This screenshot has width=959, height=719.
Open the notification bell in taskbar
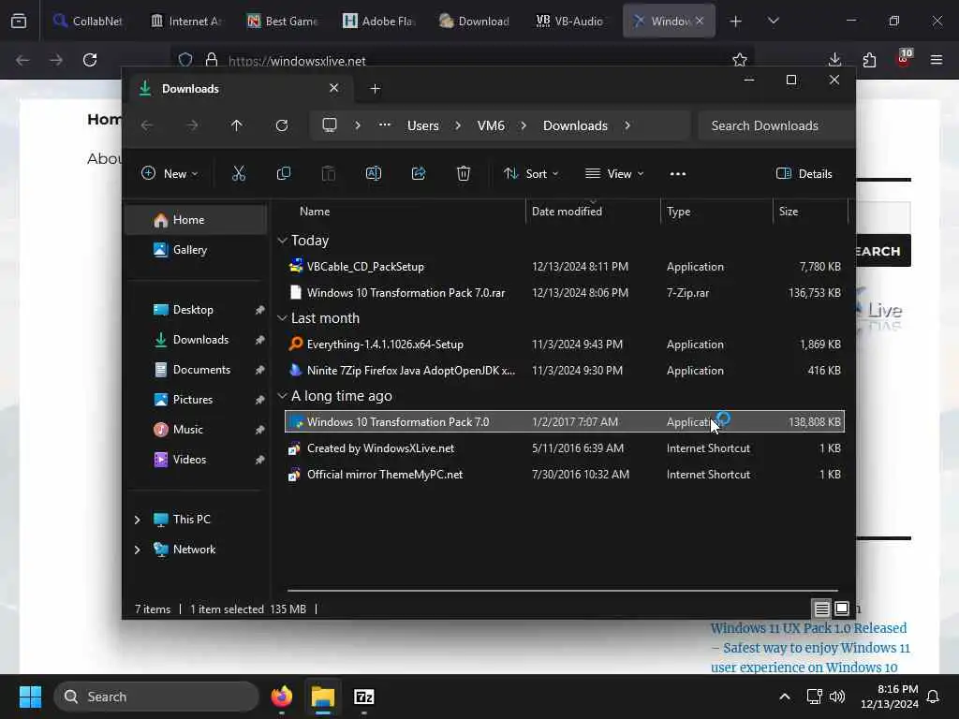[x=934, y=697]
